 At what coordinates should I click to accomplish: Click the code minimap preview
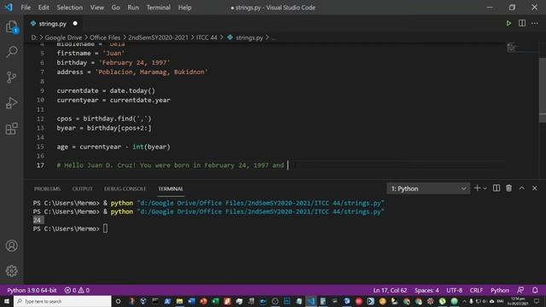pyautogui.click(x=512, y=47)
